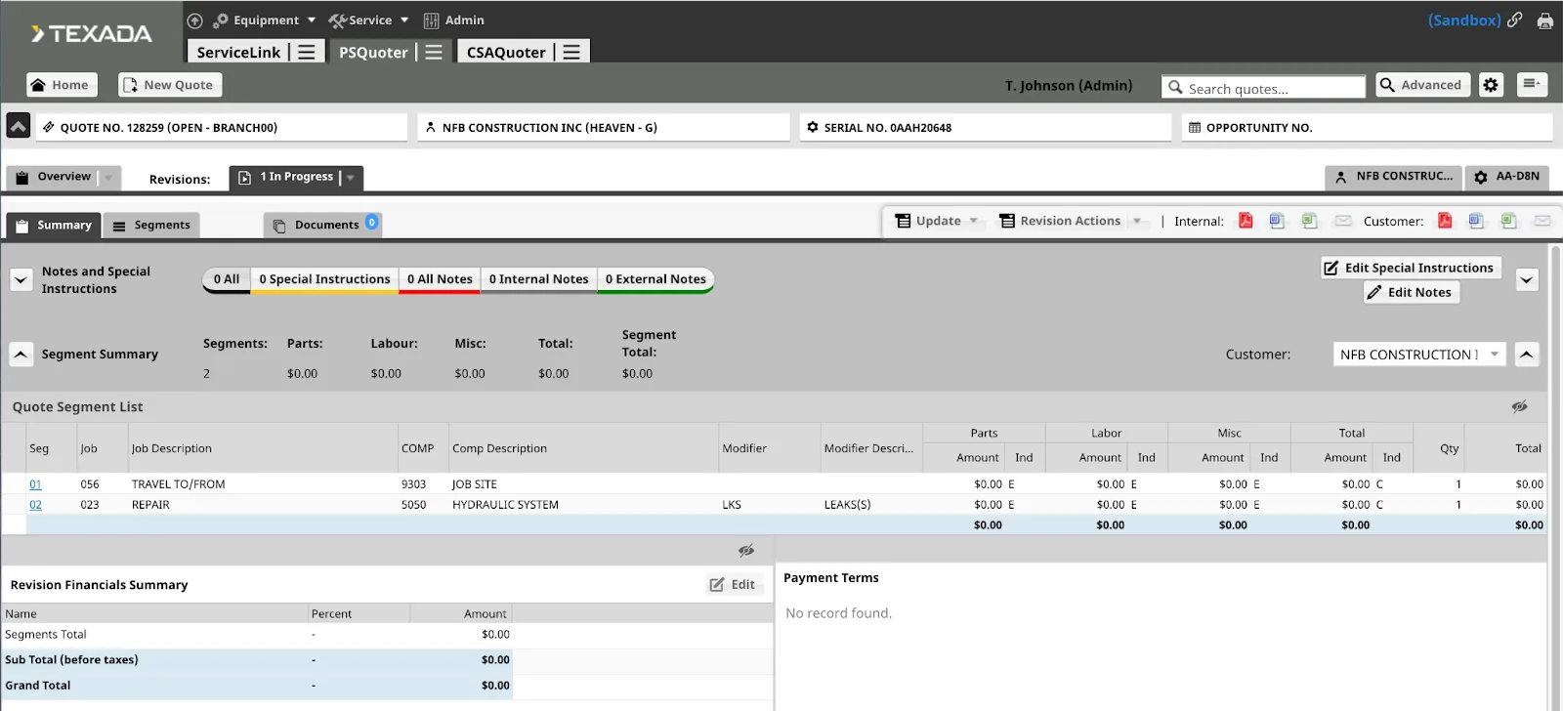The image size is (1563, 711).
Task: Expand the Notes and Special Instructions section
Action: 21,280
